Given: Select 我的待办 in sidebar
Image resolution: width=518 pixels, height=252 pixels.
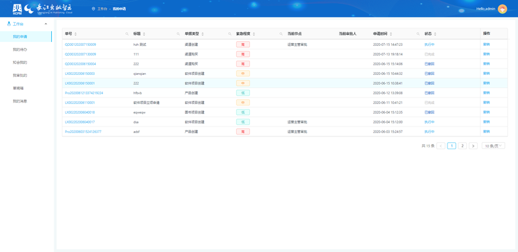Looking at the screenshot, I should 20,50.
